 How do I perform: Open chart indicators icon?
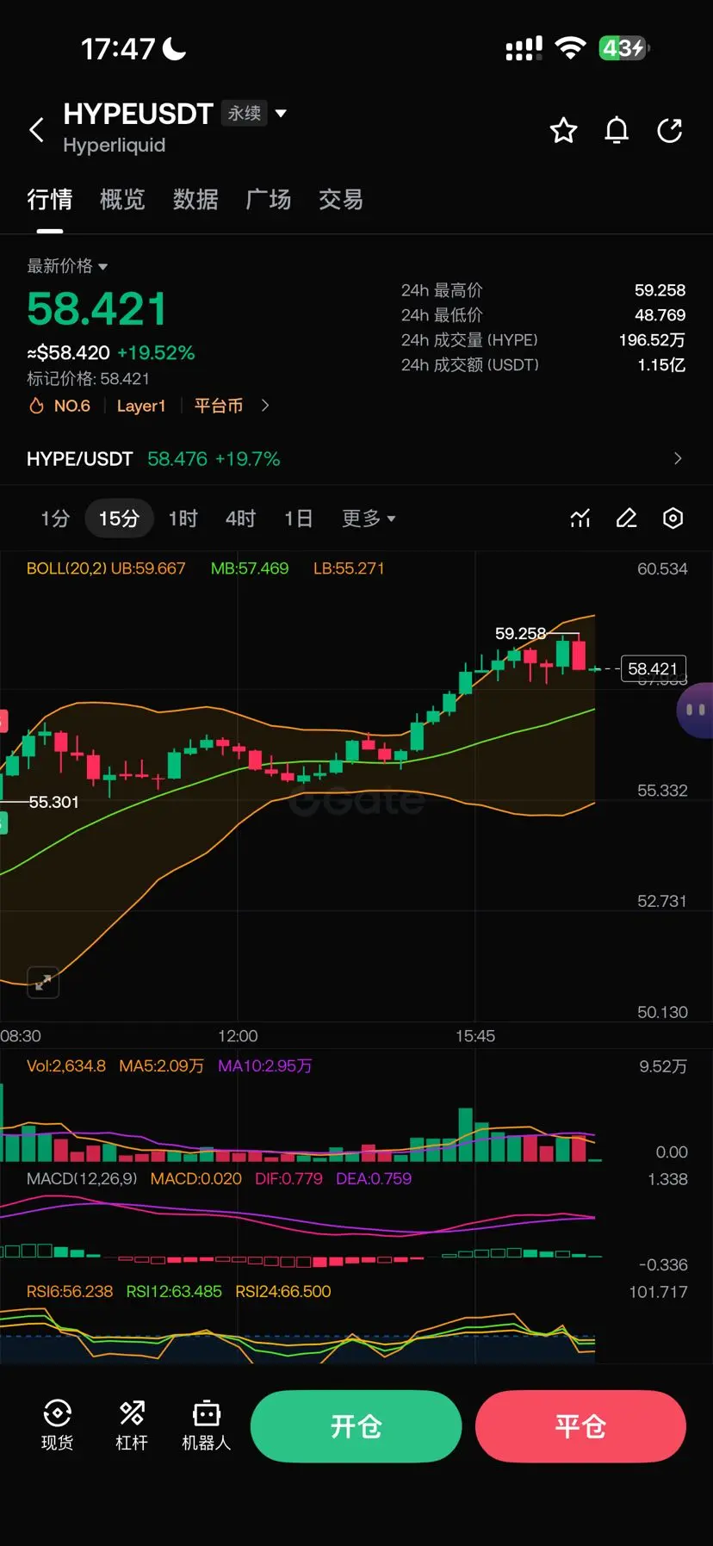coord(580,518)
